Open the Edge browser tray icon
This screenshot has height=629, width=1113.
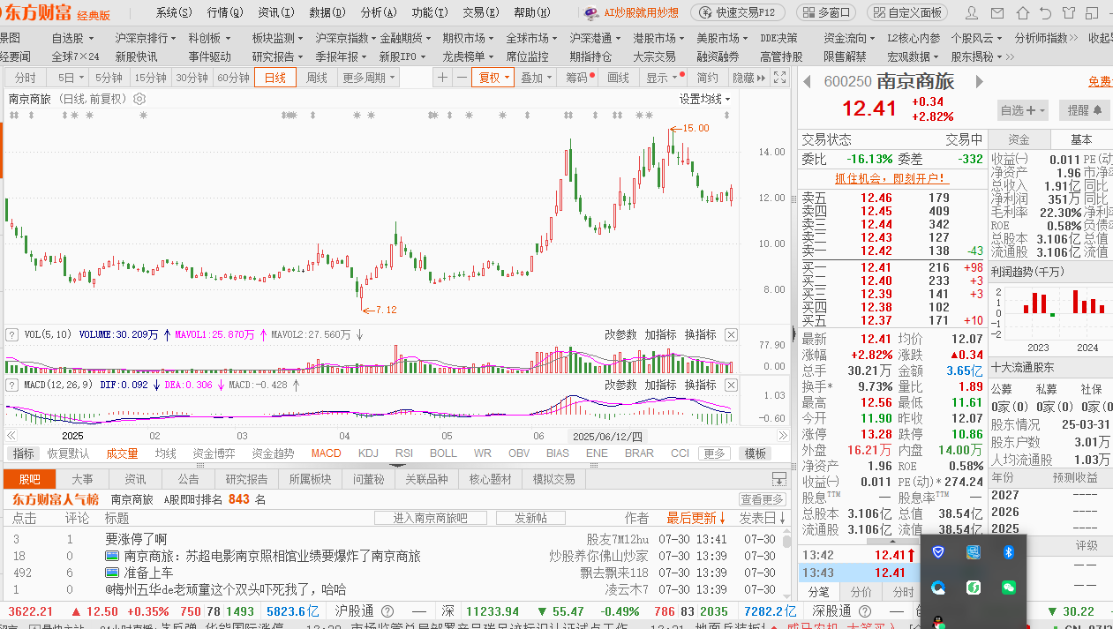[x=938, y=587]
